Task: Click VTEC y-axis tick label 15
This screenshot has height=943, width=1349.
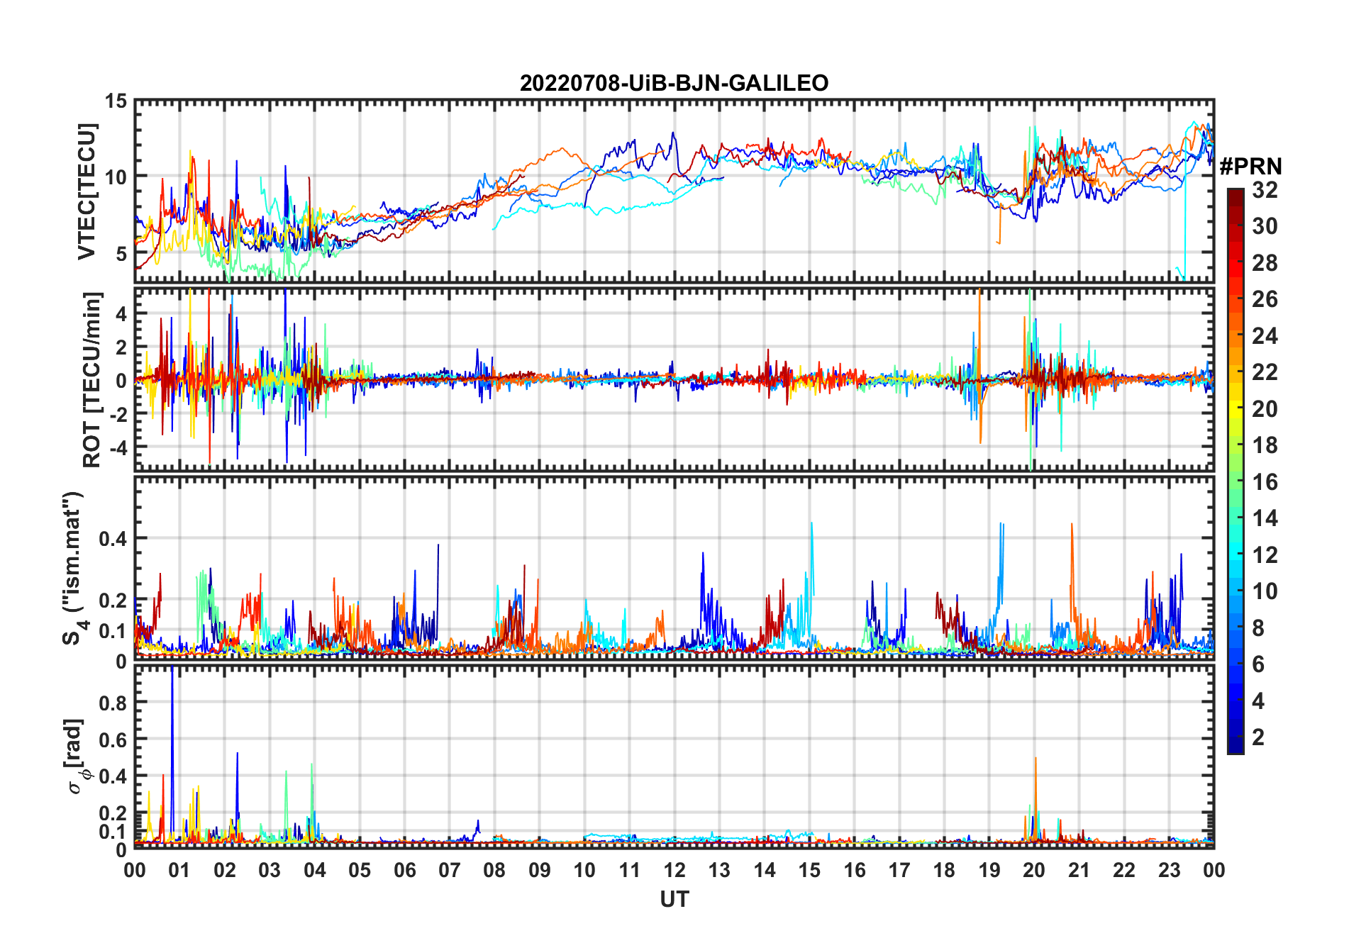Action: click(116, 101)
